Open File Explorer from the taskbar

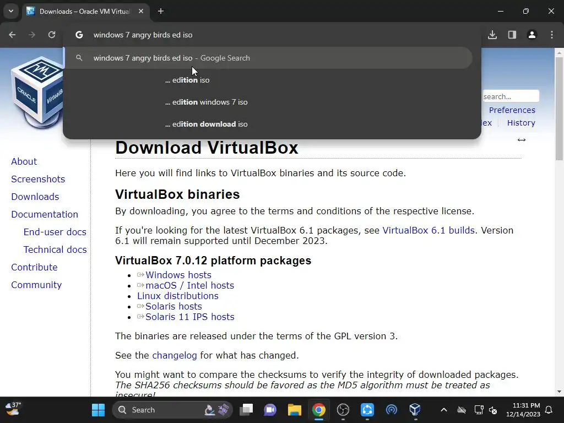tap(294, 410)
